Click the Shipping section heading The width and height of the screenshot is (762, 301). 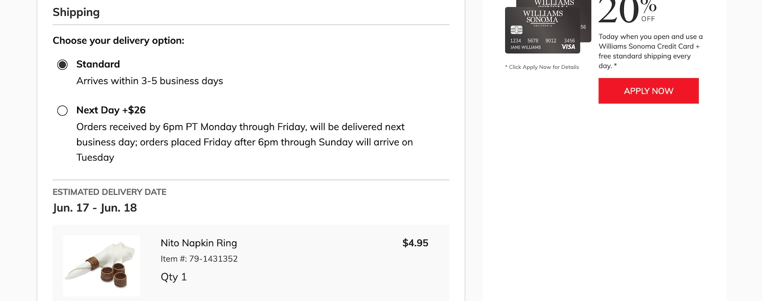point(76,13)
